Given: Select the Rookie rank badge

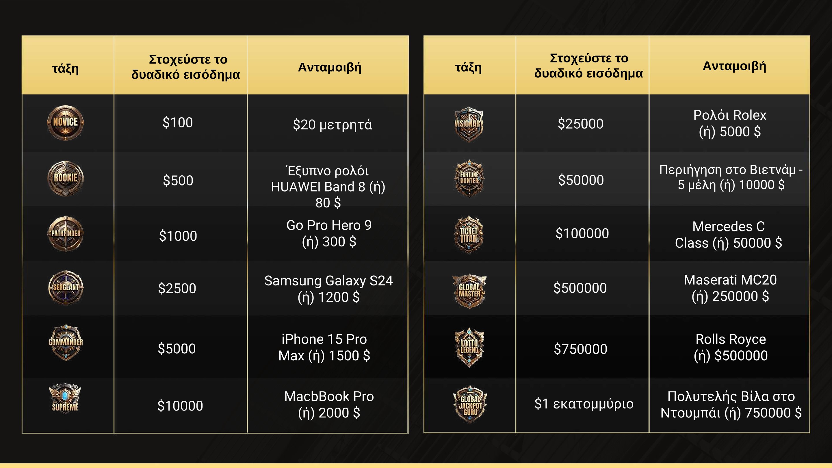Looking at the screenshot, I should coord(66,178).
